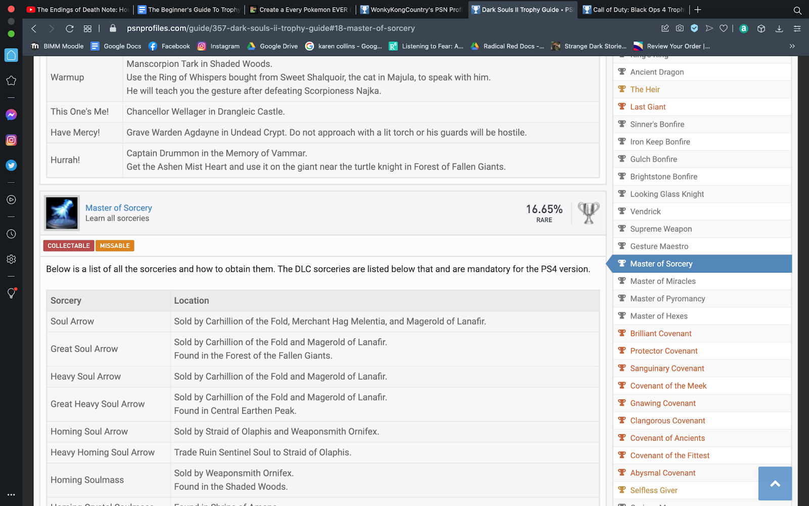Viewport: 809px width, 506px height.
Task: Click the search tabs magnifier icon
Action: pyautogui.click(x=797, y=10)
